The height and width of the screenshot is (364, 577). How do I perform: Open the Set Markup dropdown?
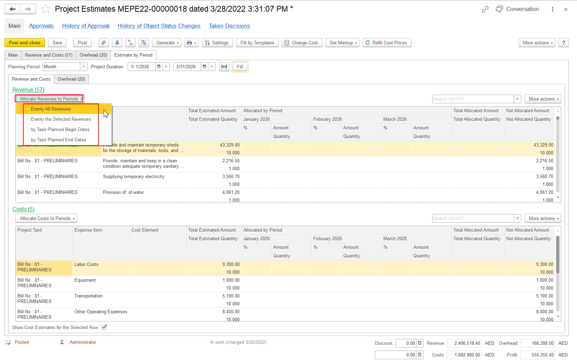point(343,43)
